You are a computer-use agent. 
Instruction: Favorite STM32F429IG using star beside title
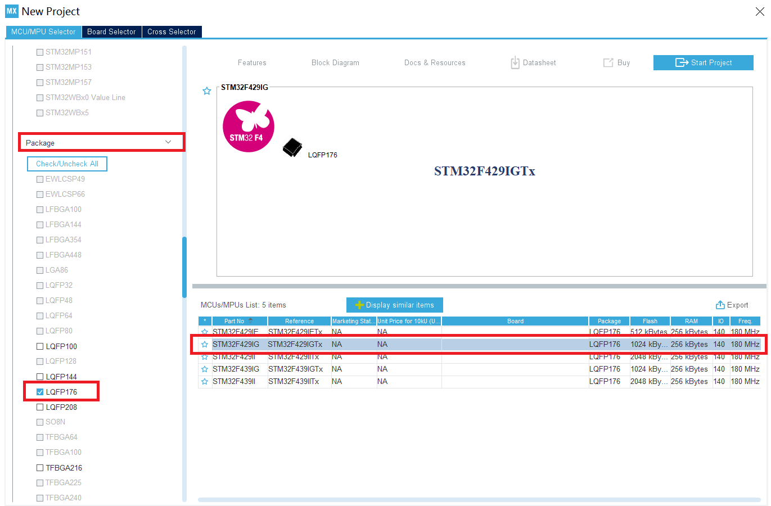(x=207, y=91)
